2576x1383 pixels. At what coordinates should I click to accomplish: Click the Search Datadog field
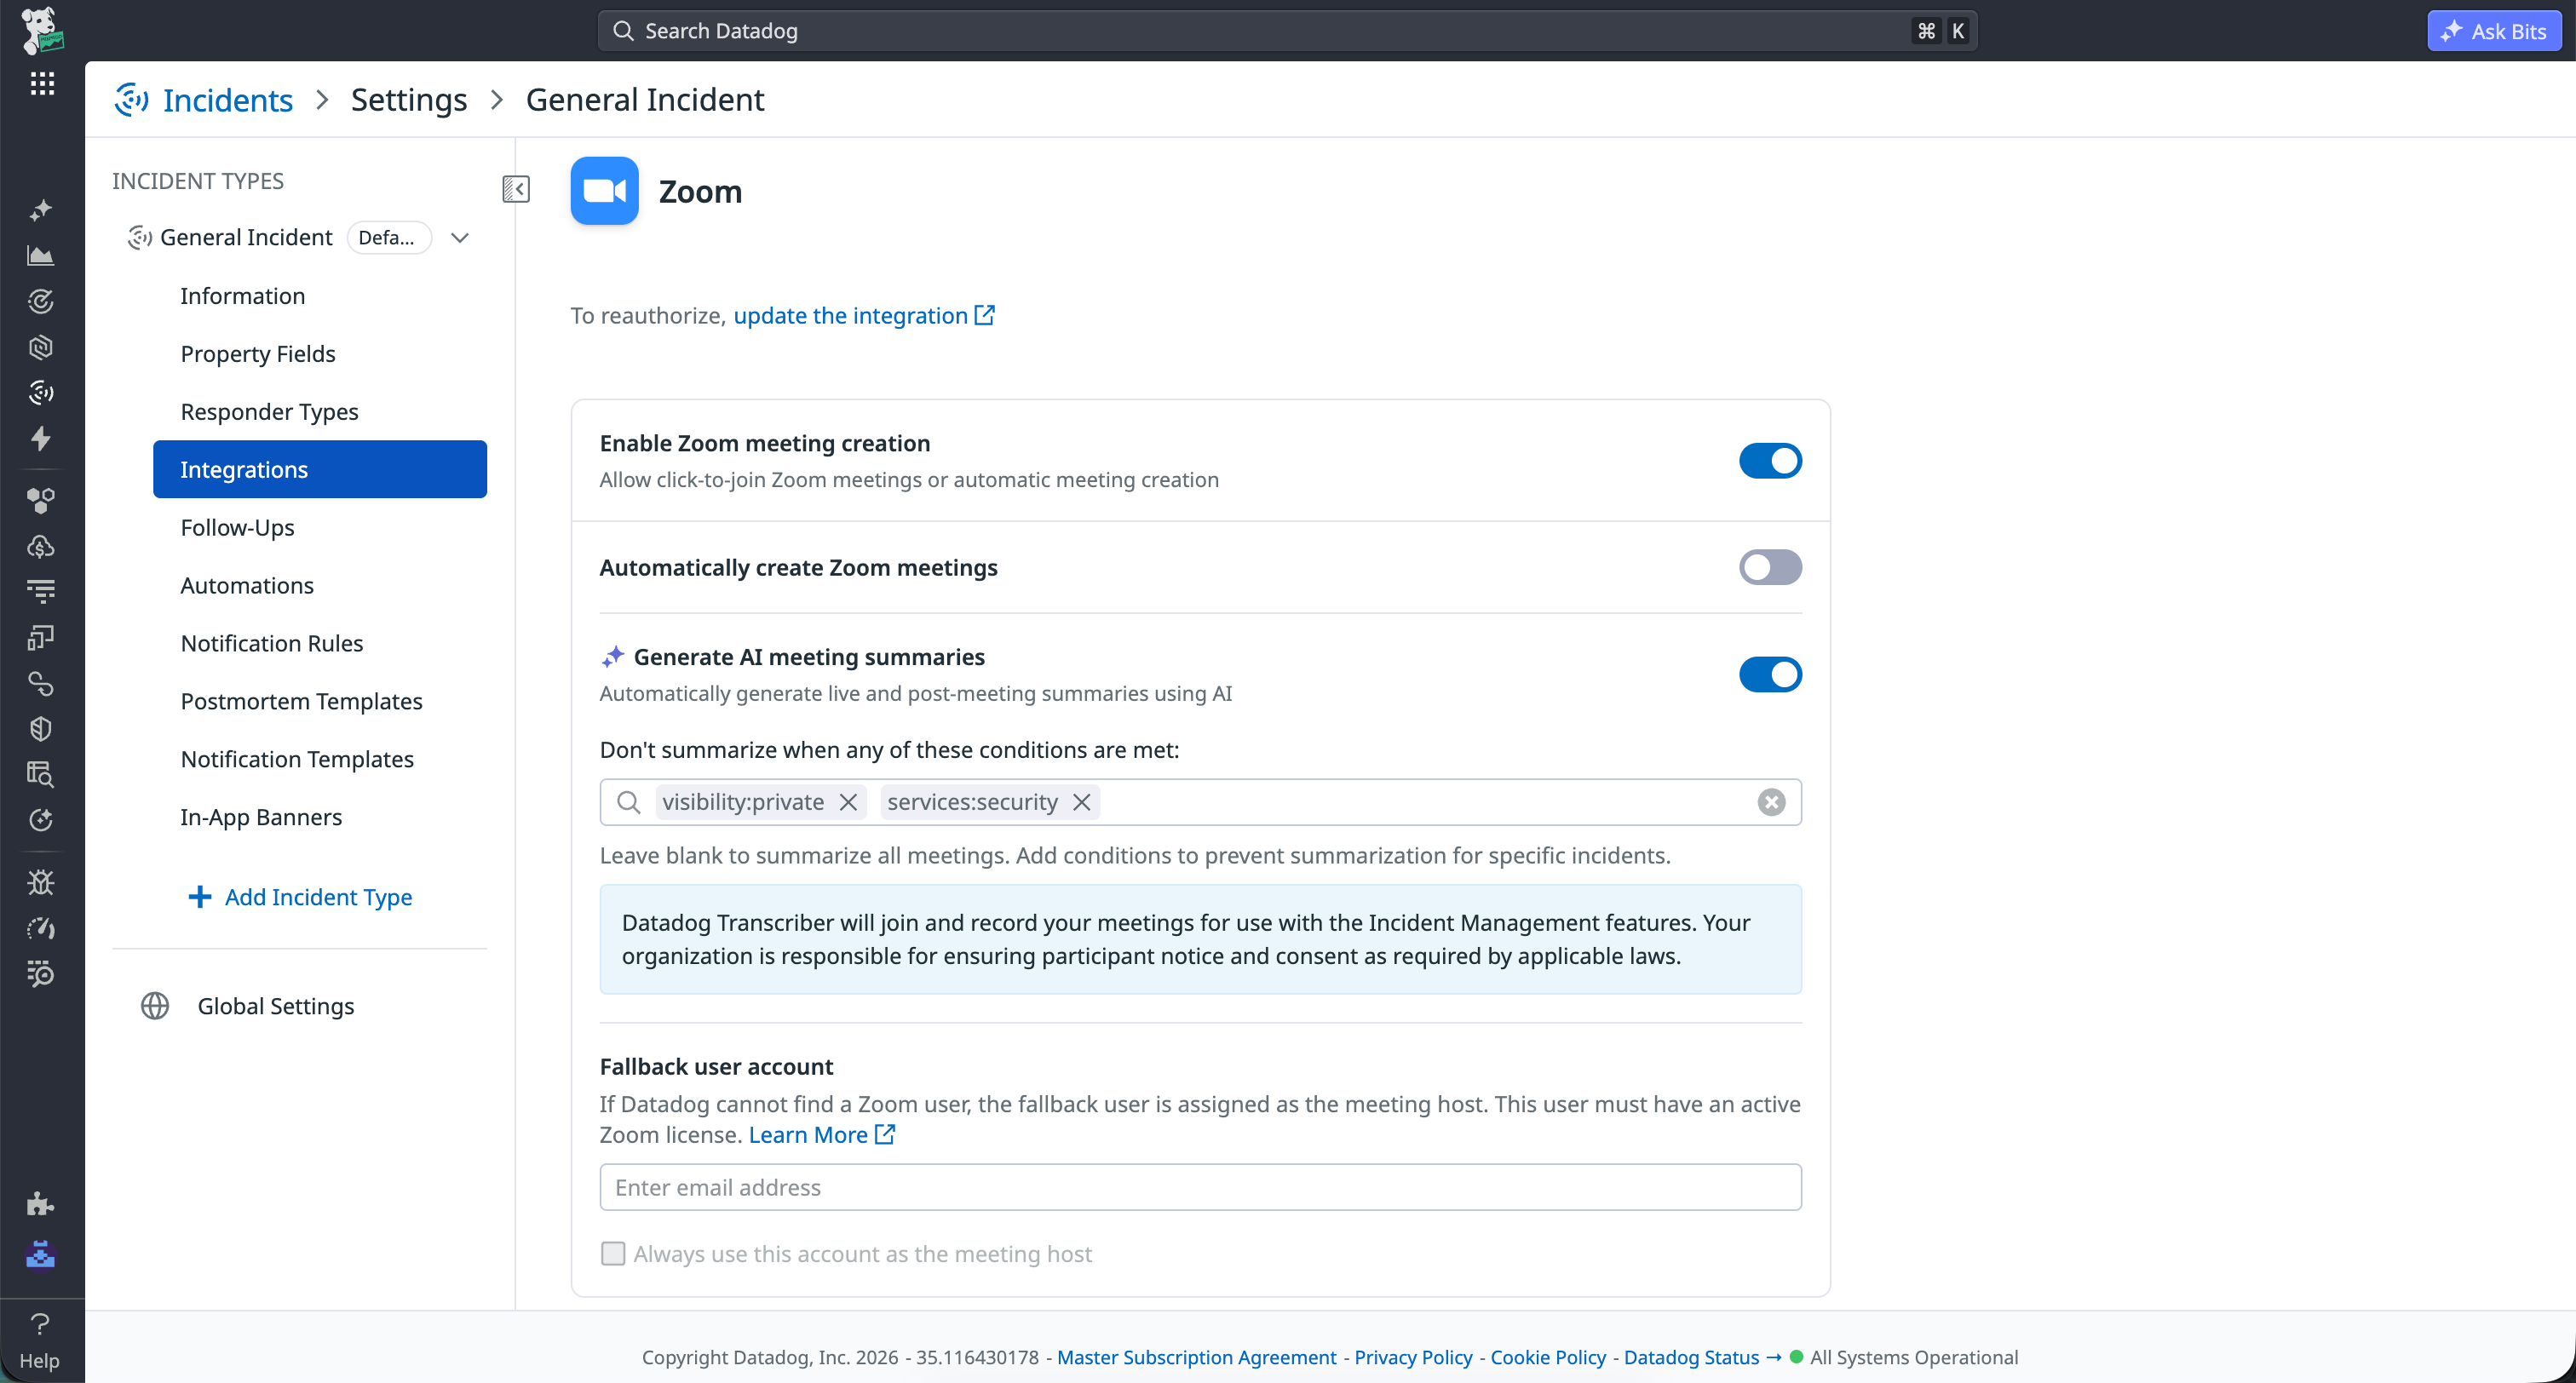click(x=1287, y=31)
